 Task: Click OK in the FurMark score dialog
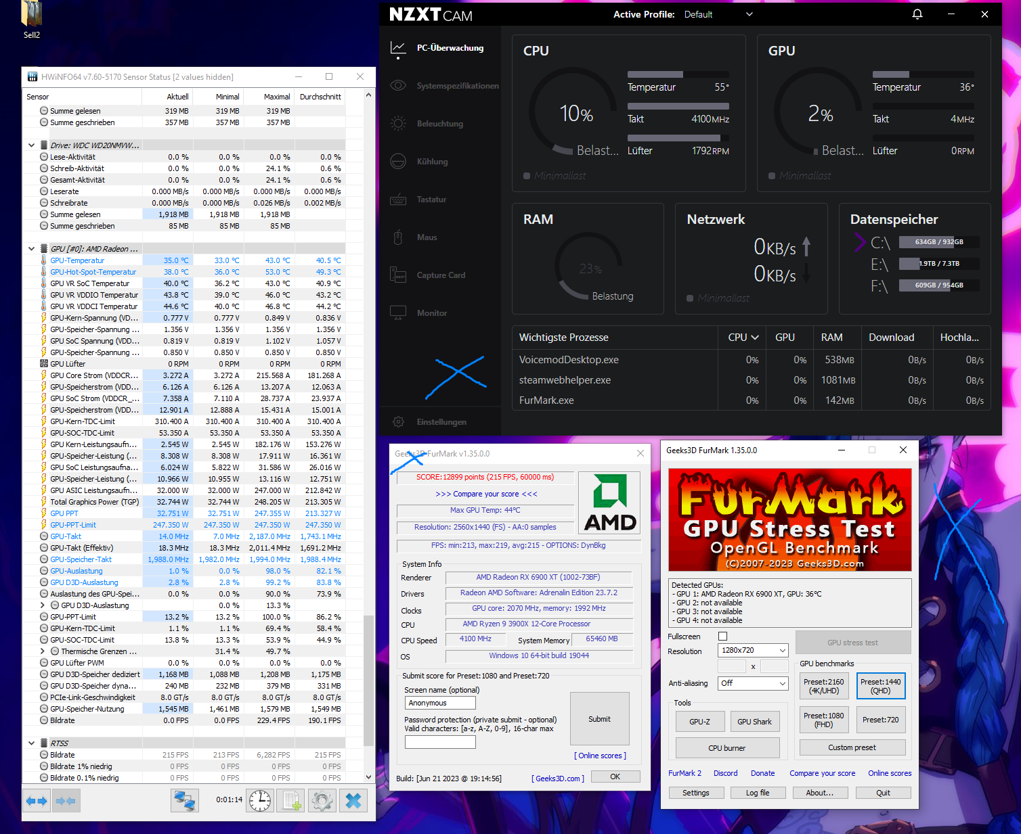coord(615,777)
